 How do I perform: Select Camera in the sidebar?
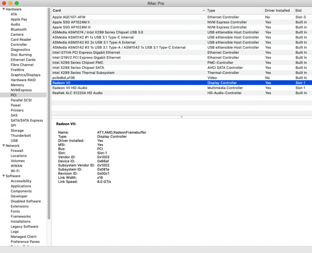tap(17, 34)
